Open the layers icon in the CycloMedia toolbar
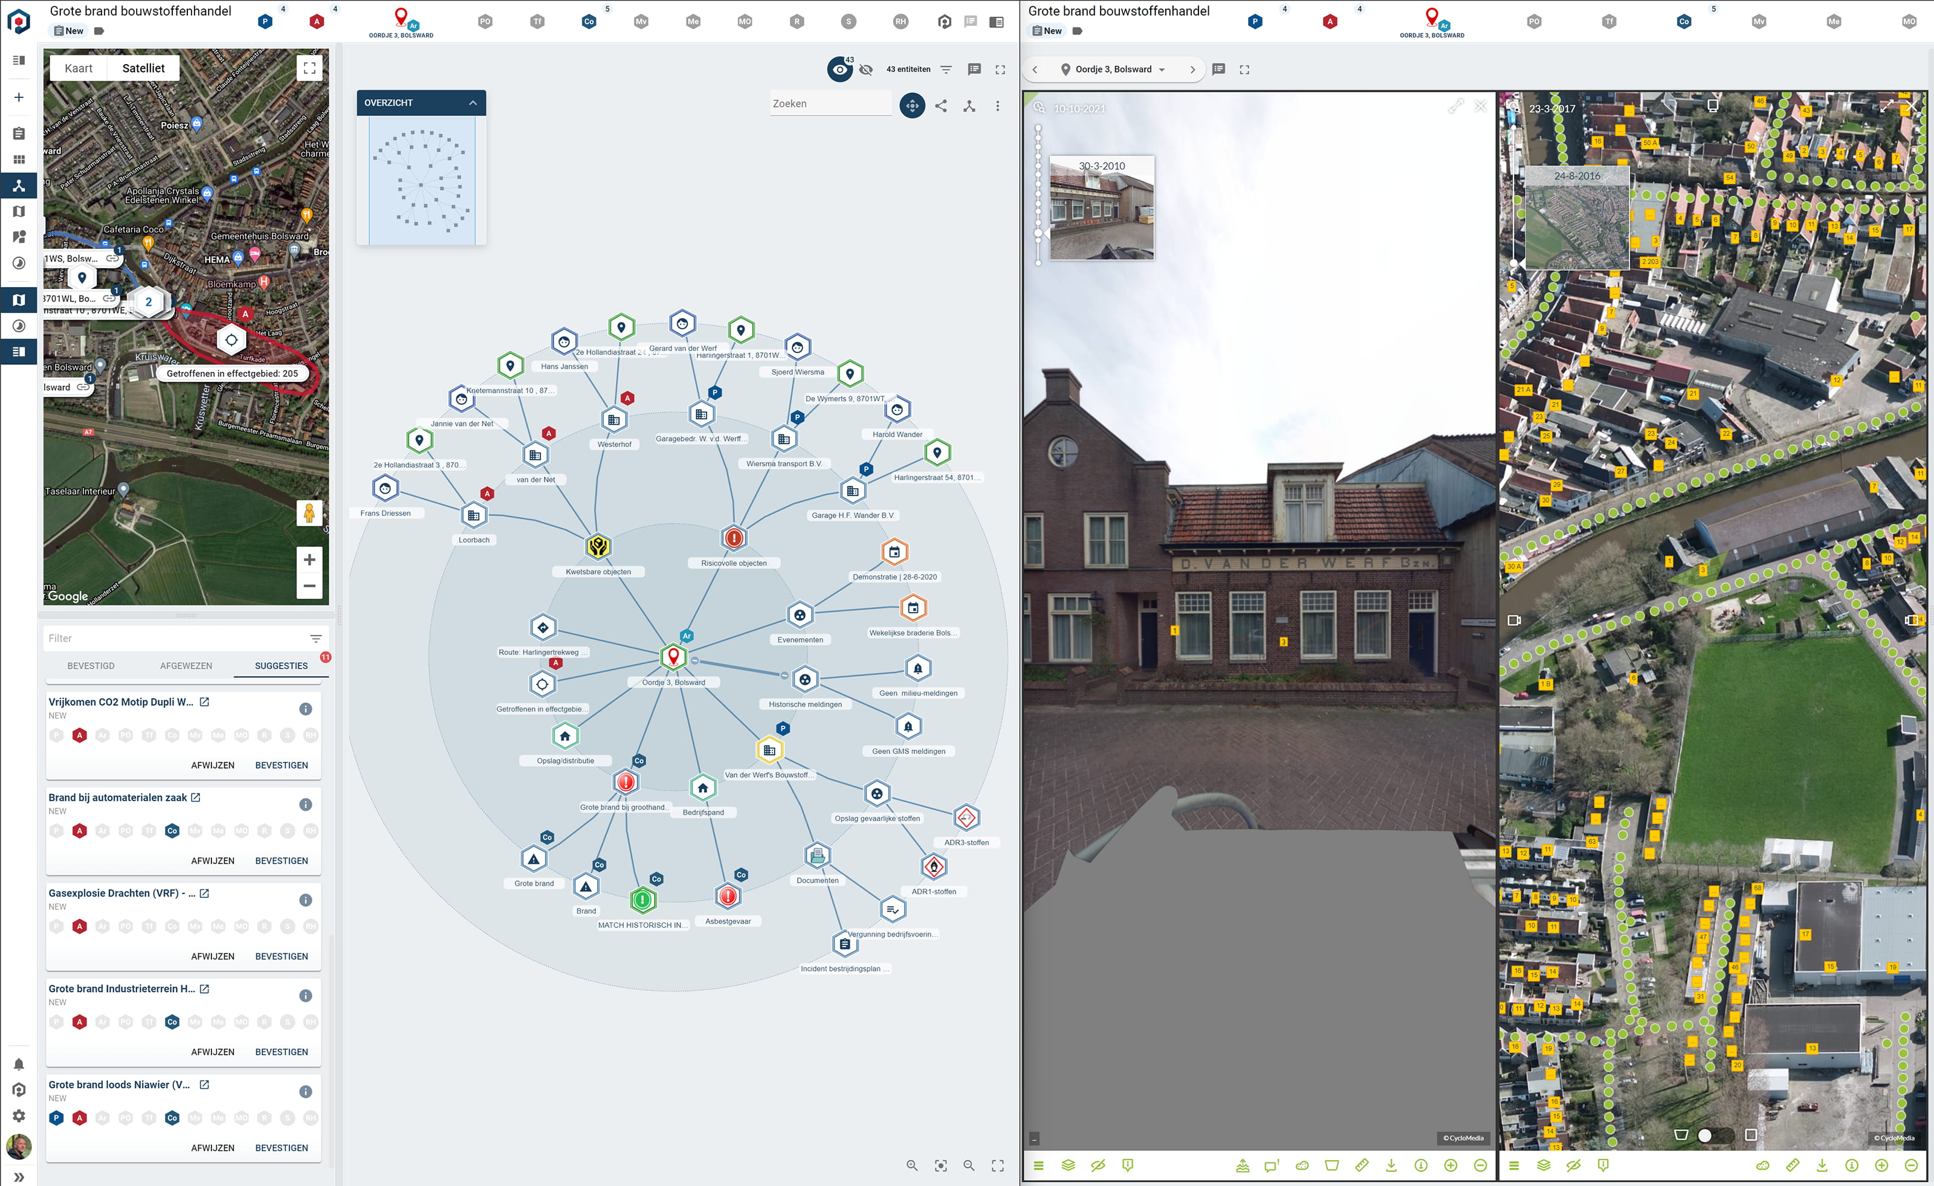The height and width of the screenshot is (1186, 1934). click(1543, 1167)
